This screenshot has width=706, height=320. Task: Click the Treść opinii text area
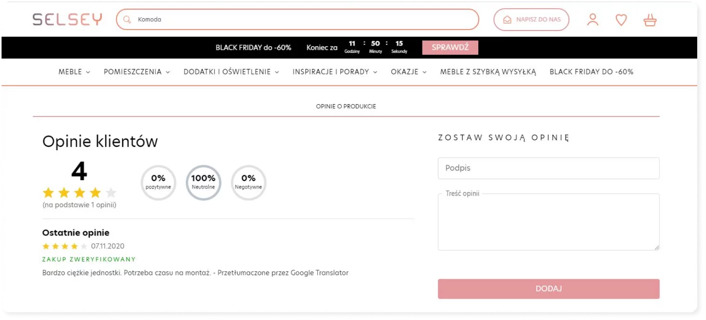(x=548, y=224)
